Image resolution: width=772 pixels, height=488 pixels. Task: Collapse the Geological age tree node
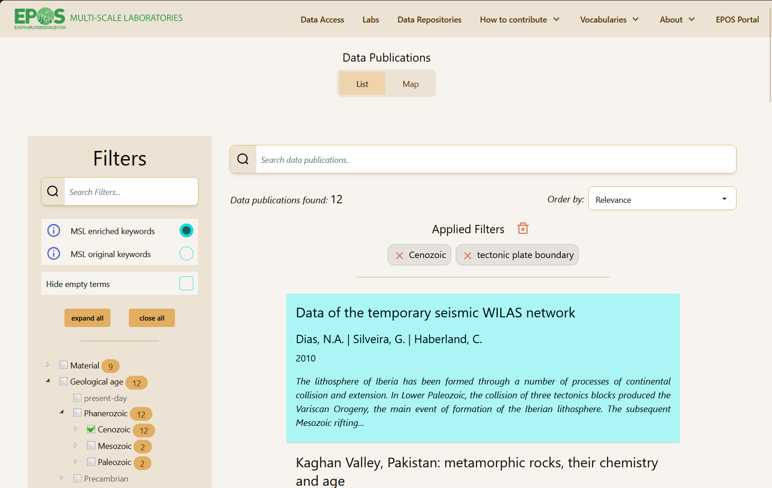[48, 381]
